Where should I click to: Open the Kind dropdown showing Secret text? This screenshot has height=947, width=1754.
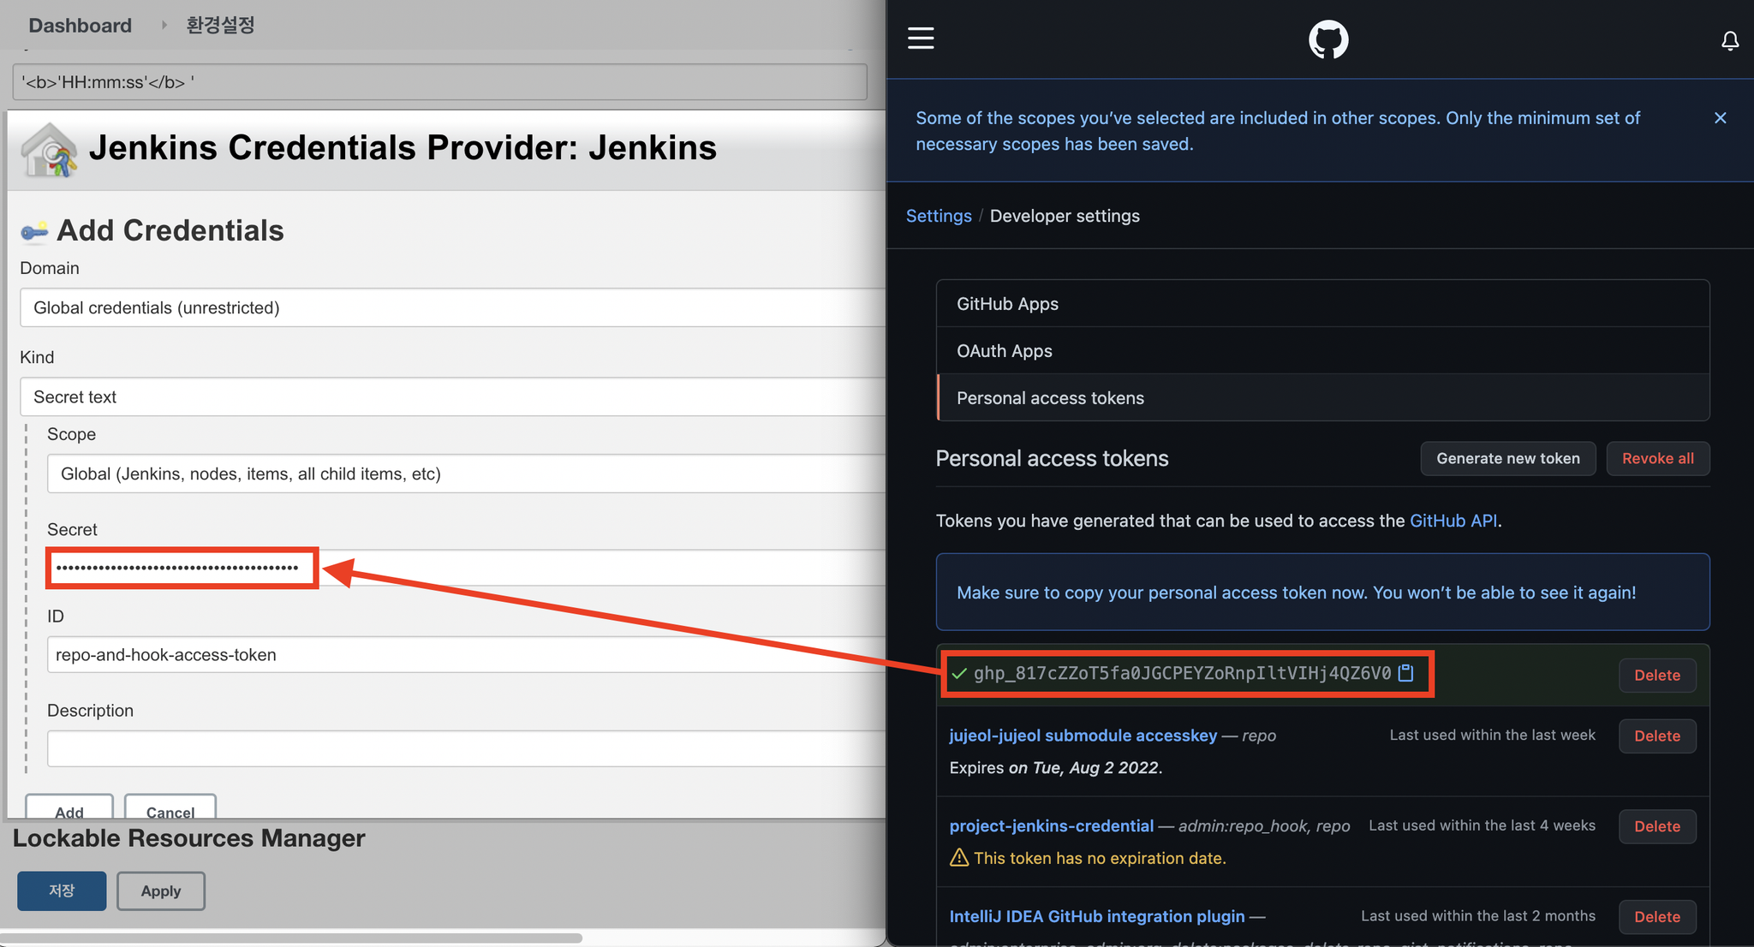[x=452, y=396]
